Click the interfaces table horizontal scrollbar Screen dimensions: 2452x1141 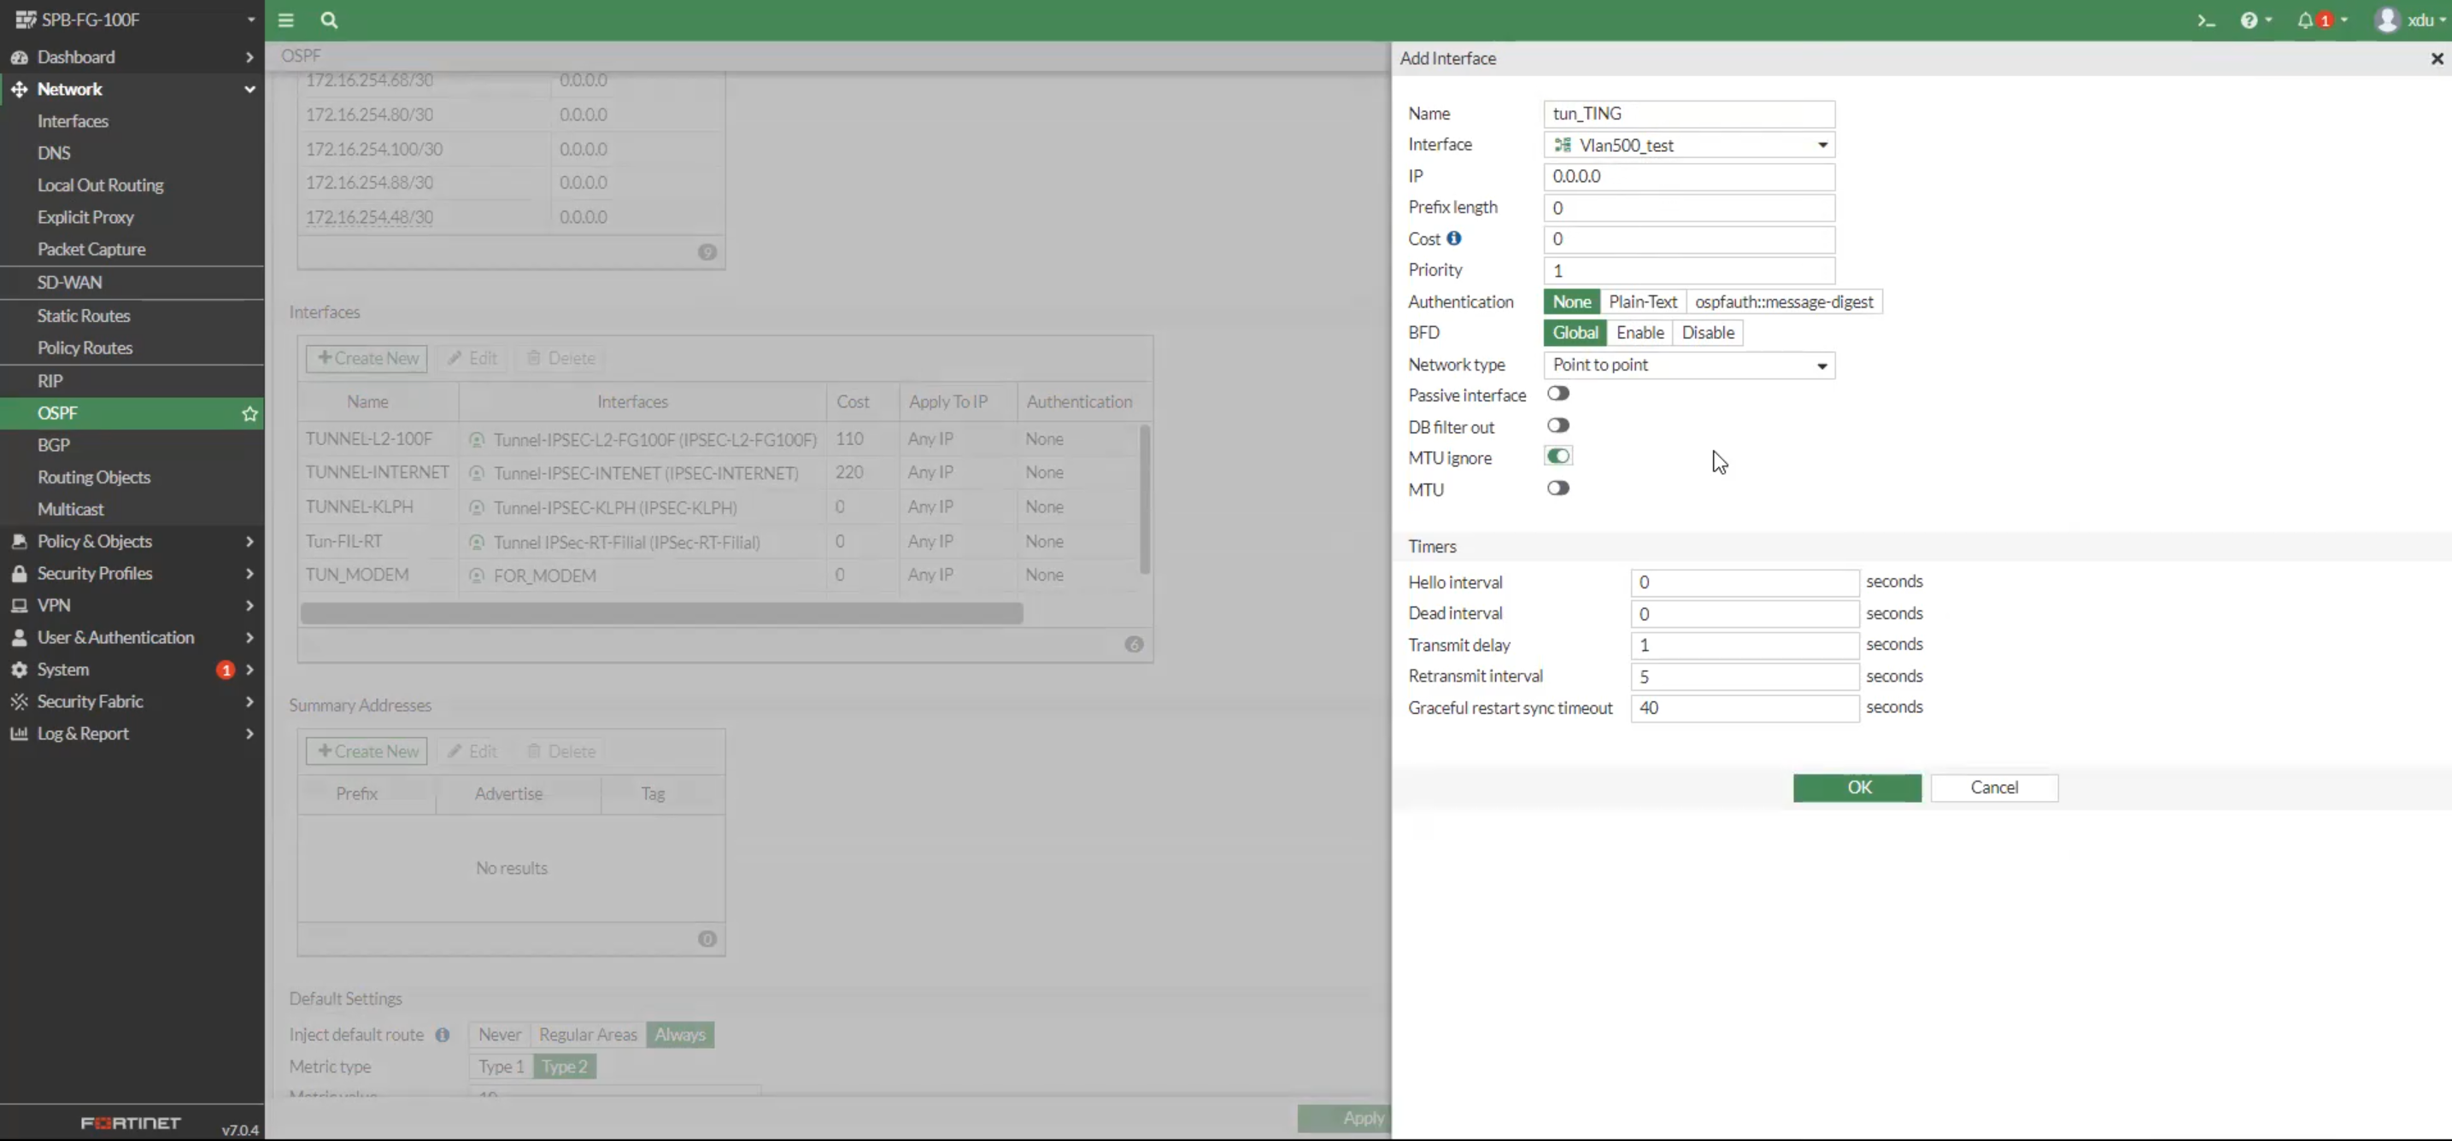pyautogui.click(x=661, y=614)
